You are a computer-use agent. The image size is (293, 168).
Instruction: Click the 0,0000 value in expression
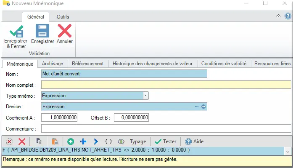(x=179, y=150)
